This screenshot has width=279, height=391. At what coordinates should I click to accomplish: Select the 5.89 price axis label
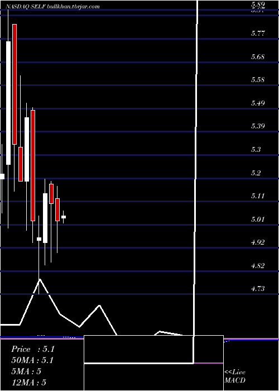coord(258,4)
